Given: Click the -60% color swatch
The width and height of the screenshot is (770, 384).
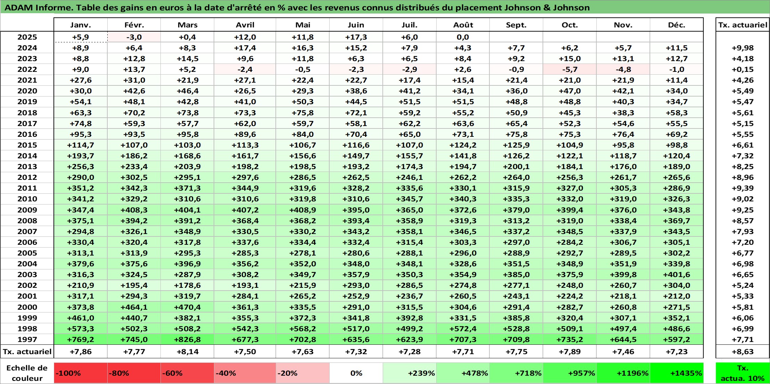Looking at the screenshot, I should [188, 373].
